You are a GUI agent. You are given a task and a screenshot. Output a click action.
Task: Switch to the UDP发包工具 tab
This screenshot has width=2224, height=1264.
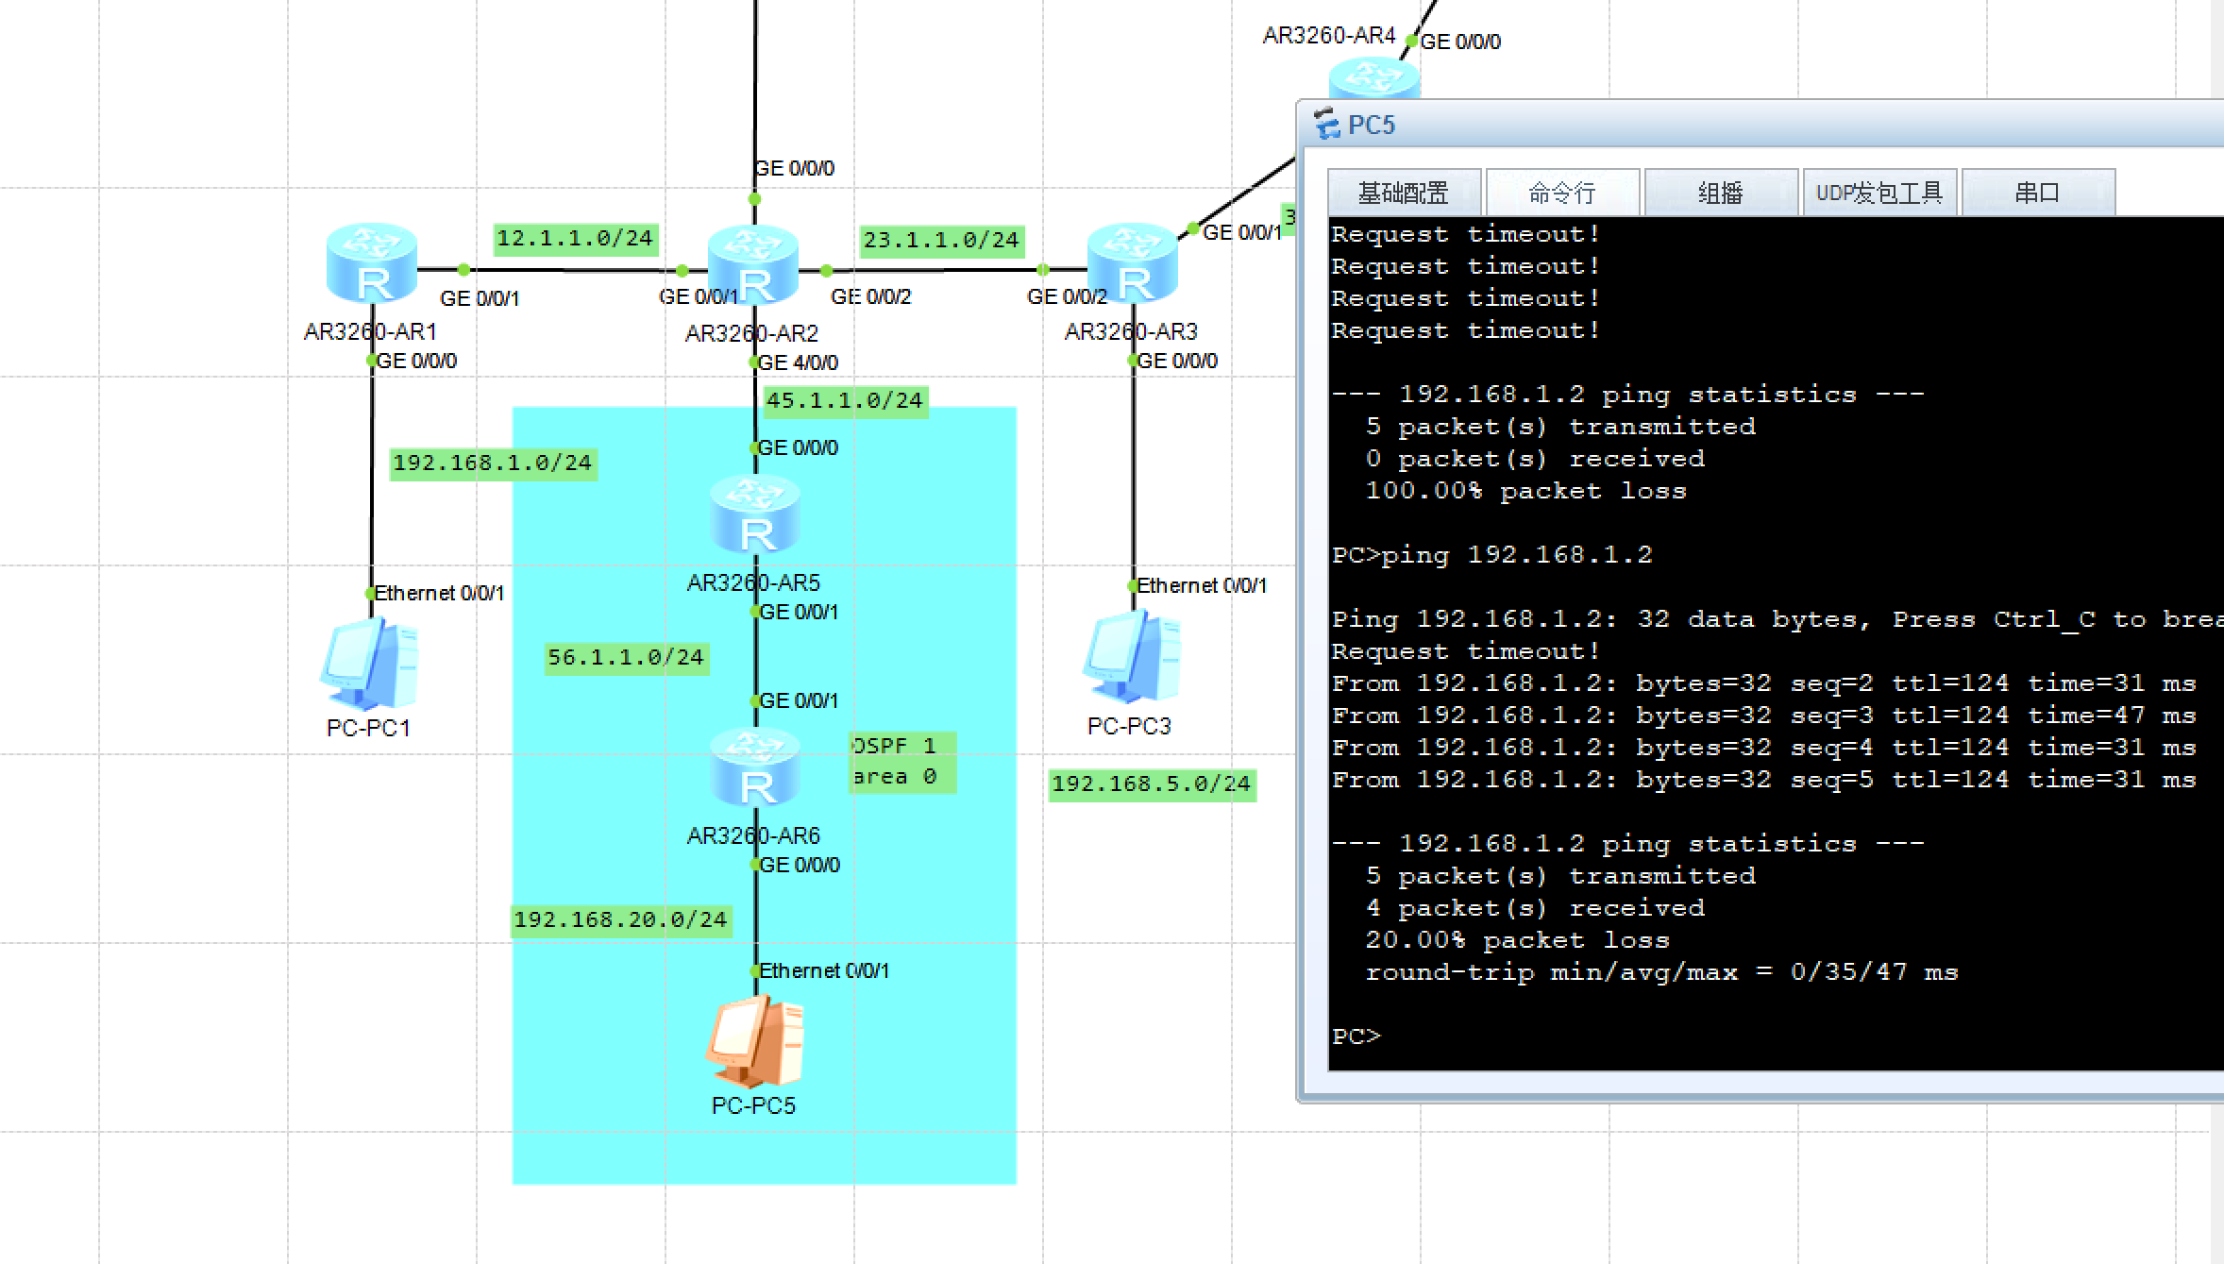[1879, 194]
